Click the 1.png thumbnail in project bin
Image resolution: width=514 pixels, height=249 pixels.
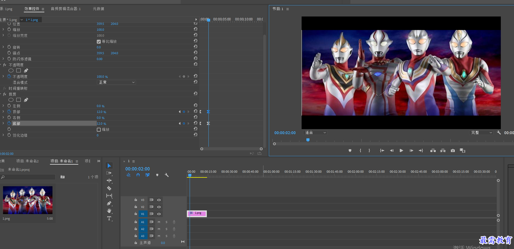pyautogui.click(x=28, y=200)
